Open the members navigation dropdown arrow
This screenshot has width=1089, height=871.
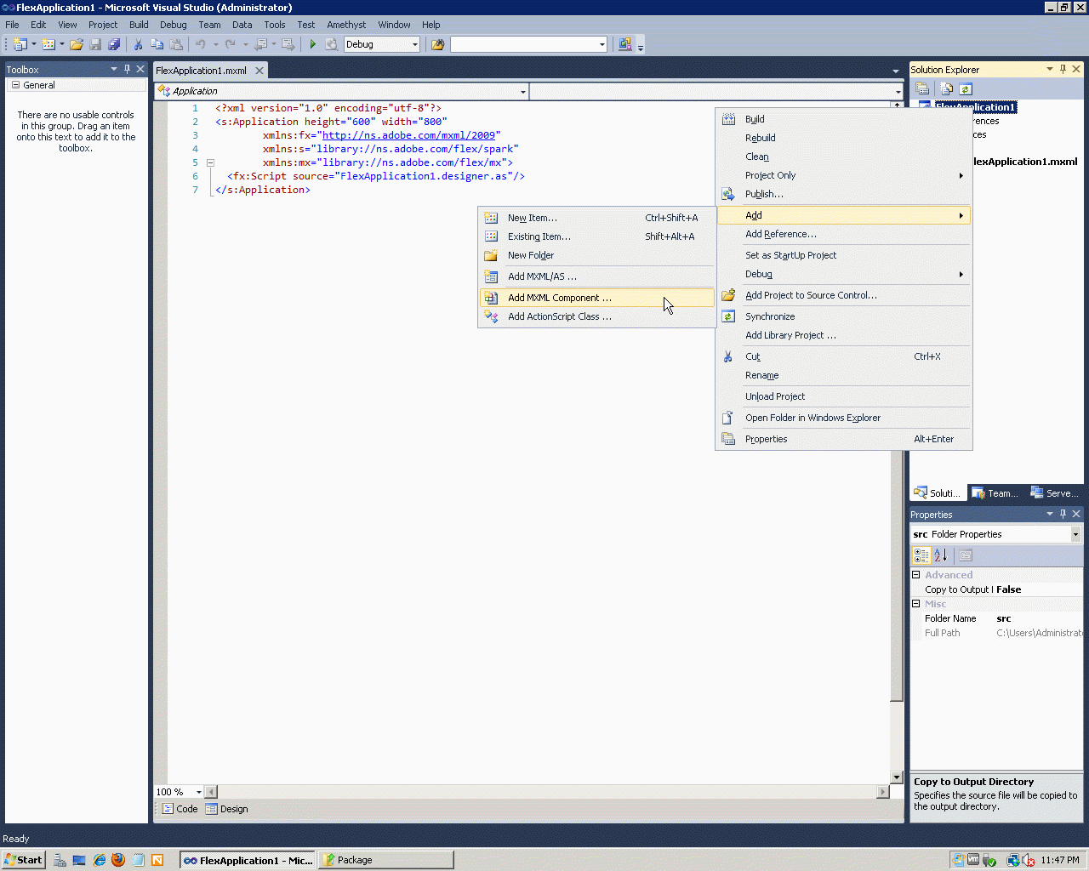click(x=898, y=91)
